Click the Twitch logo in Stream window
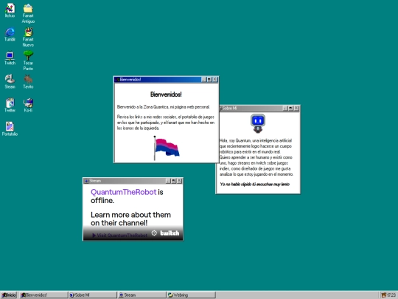Viewport: 398px width, 299px height. [170, 233]
